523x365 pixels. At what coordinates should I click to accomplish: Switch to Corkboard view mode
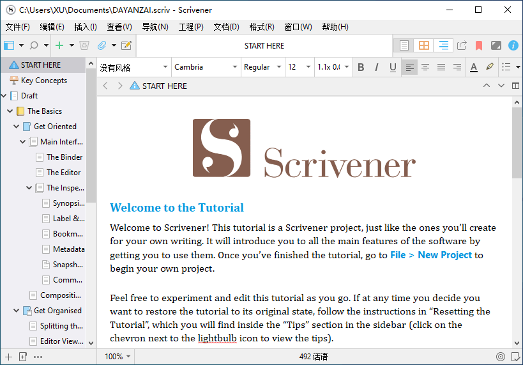click(x=423, y=45)
